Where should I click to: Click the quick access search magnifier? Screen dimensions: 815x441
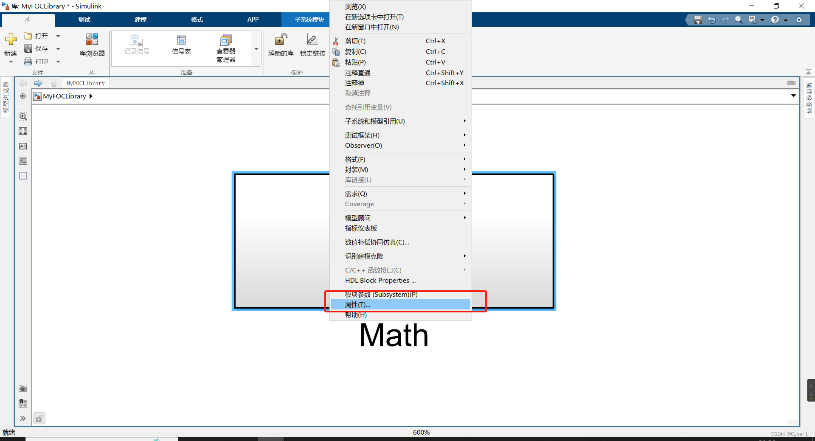pyautogui.click(x=739, y=20)
